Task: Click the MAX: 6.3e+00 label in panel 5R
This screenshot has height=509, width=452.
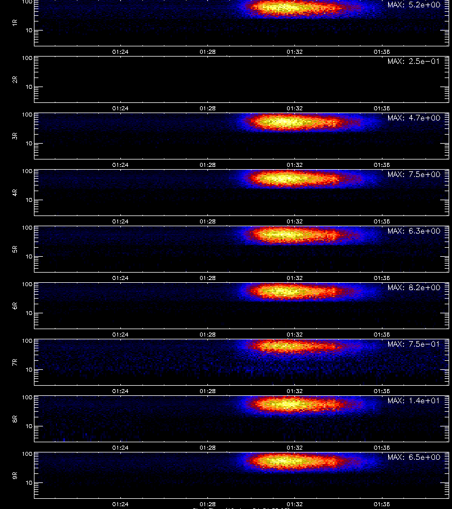Action: click(x=414, y=231)
